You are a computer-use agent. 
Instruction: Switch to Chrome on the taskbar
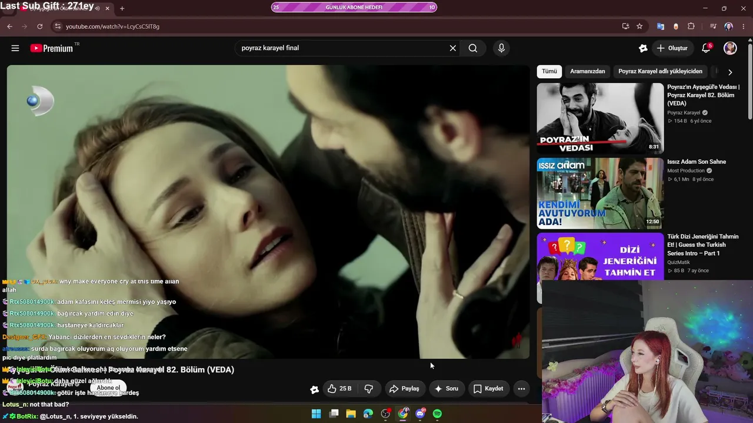coord(403,414)
